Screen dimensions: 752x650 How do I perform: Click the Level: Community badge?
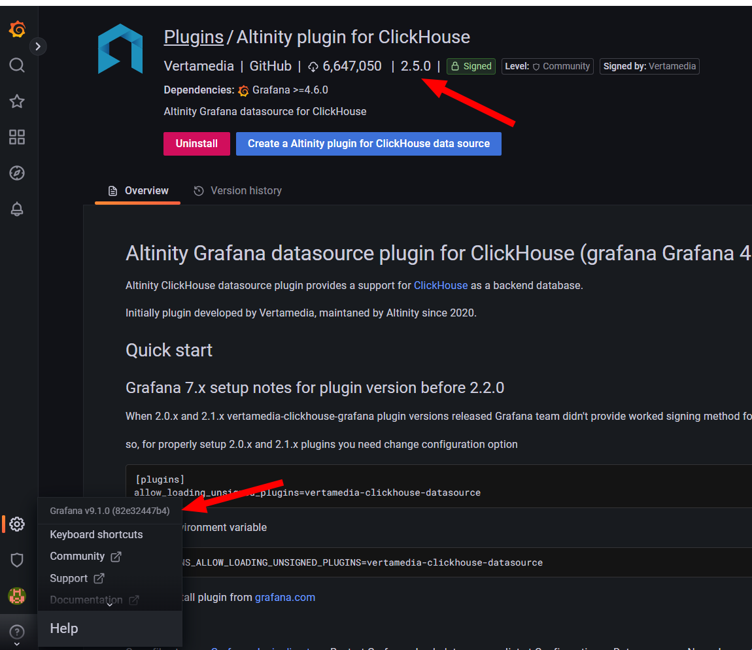tap(547, 66)
